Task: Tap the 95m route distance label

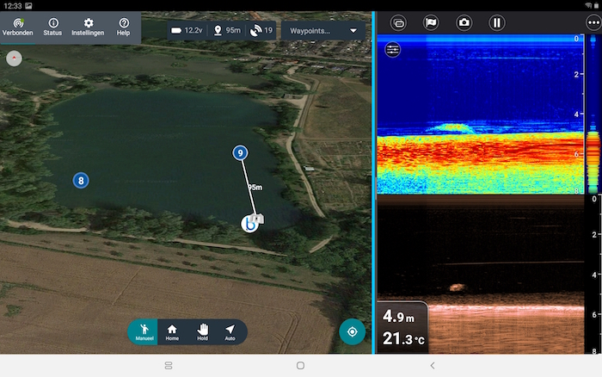Action: (x=255, y=187)
